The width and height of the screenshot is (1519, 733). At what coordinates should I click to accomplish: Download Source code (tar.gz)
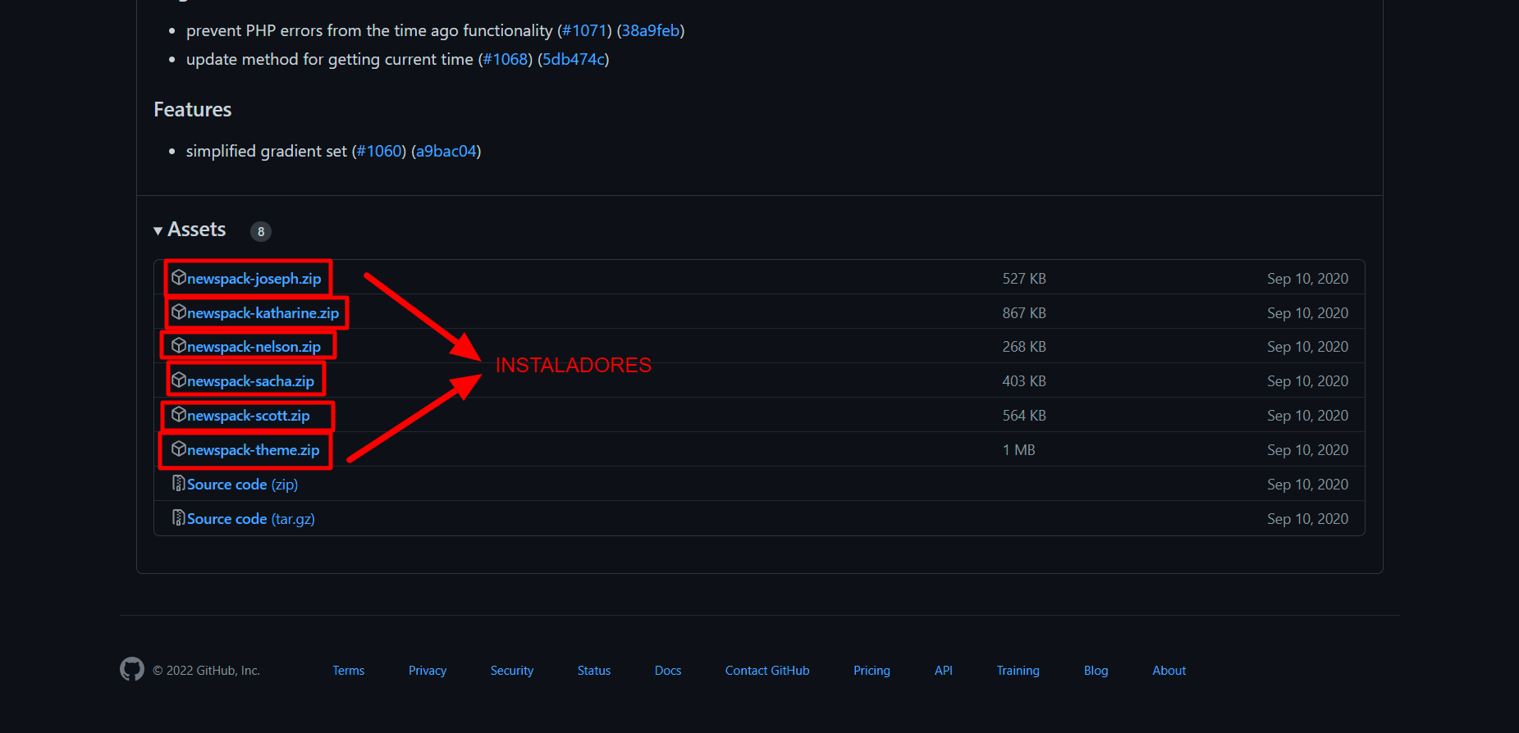pos(251,519)
